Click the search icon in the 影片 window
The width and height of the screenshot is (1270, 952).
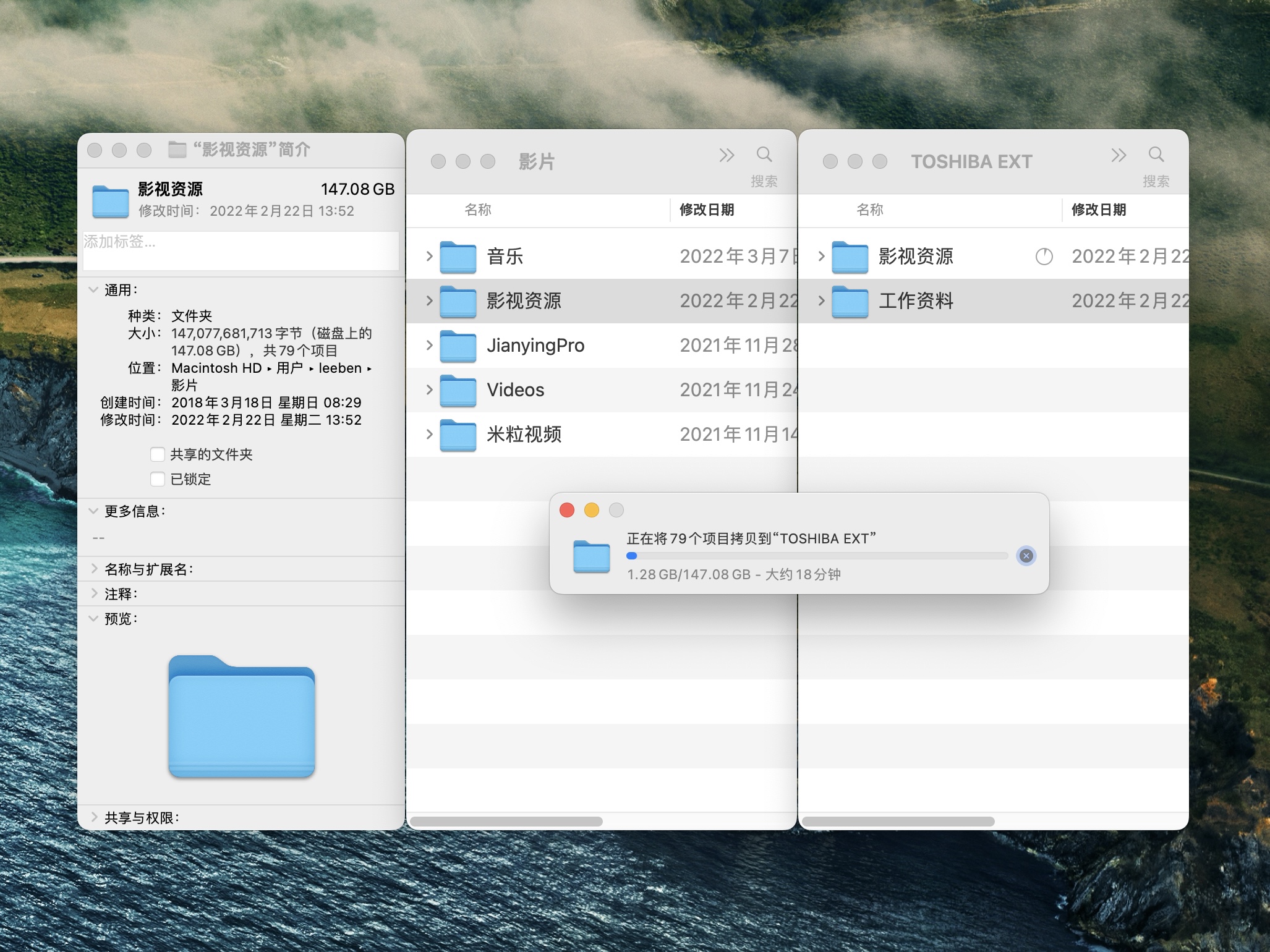(765, 155)
